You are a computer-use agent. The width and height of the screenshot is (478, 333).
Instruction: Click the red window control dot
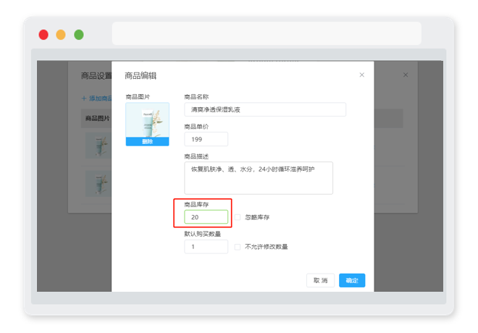pos(43,35)
